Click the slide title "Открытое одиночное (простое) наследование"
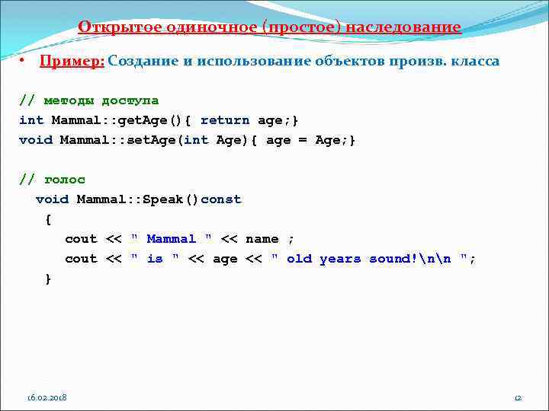 (x=270, y=27)
